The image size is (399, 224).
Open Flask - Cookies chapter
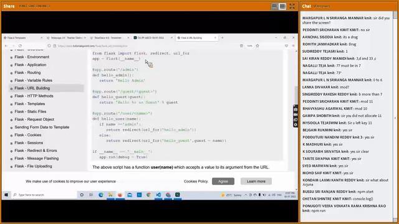pyautogui.click(x=27, y=135)
